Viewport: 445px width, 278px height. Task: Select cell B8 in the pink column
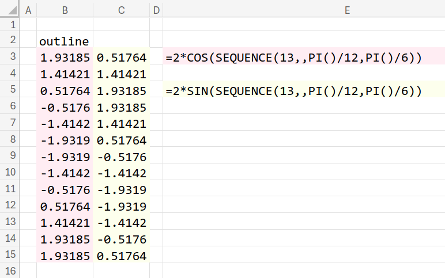coord(65,140)
